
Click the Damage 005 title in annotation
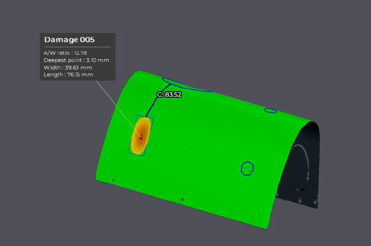pos(70,40)
